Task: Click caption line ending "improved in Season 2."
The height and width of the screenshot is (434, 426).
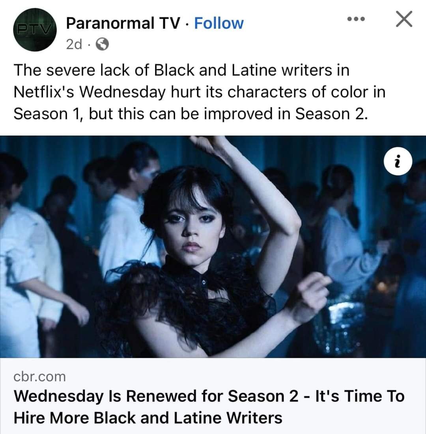Action: point(191,113)
